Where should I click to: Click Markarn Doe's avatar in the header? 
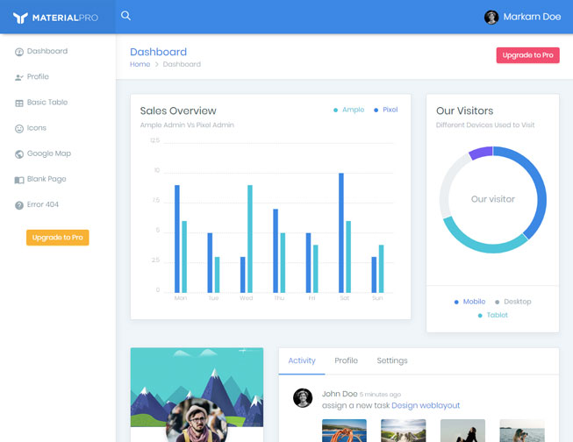pyautogui.click(x=491, y=18)
